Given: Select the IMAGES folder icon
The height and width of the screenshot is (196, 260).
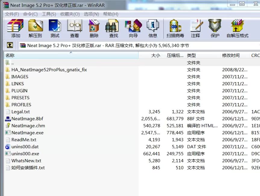Looking at the screenshot, I should click(8, 77).
